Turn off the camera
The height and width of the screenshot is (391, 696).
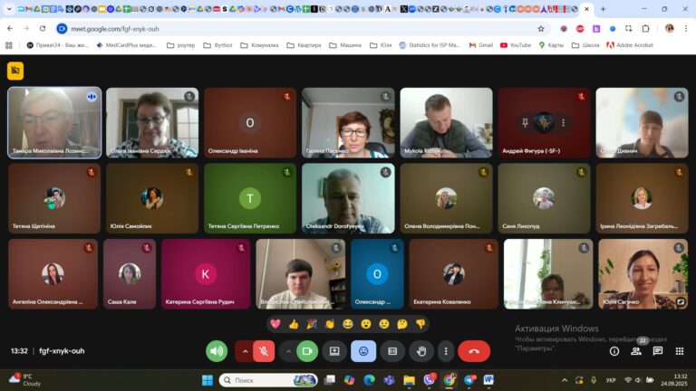[307, 351]
